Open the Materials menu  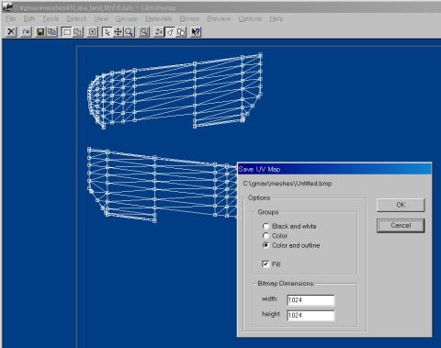coord(159,18)
